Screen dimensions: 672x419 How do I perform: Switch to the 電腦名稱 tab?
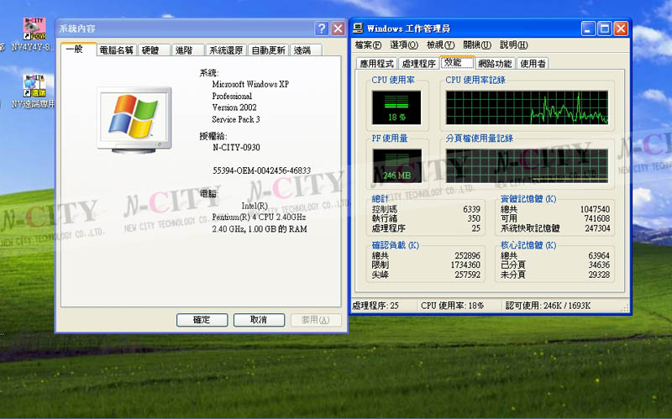[x=116, y=50]
